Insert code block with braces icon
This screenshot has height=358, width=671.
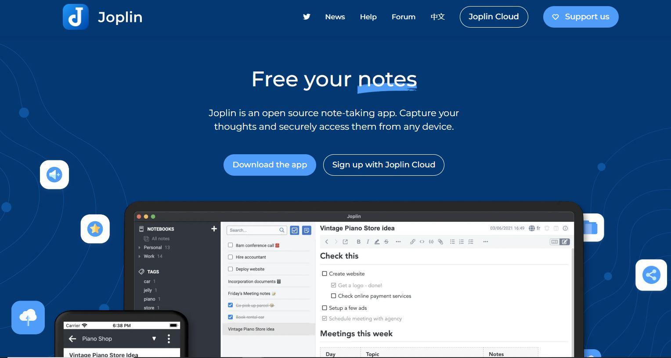(x=431, y=241)
